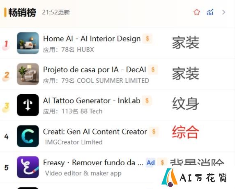Open the Ereasy purple app icon
This screenshot has width=235, height=189.
click(x=28, y=167)
